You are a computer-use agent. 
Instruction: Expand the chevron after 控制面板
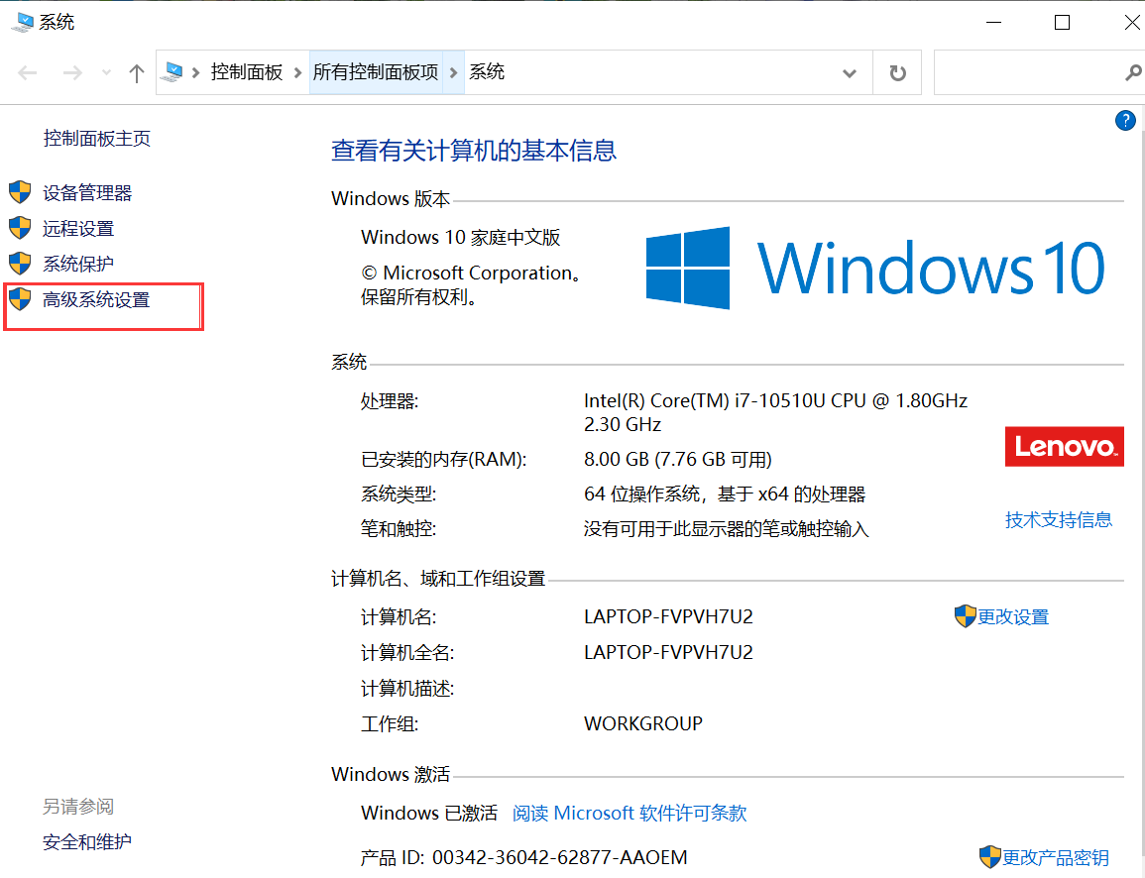298,72
